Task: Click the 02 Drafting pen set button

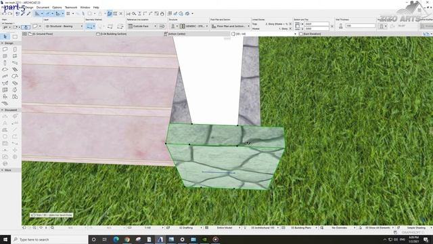Action: click(186, 228)
